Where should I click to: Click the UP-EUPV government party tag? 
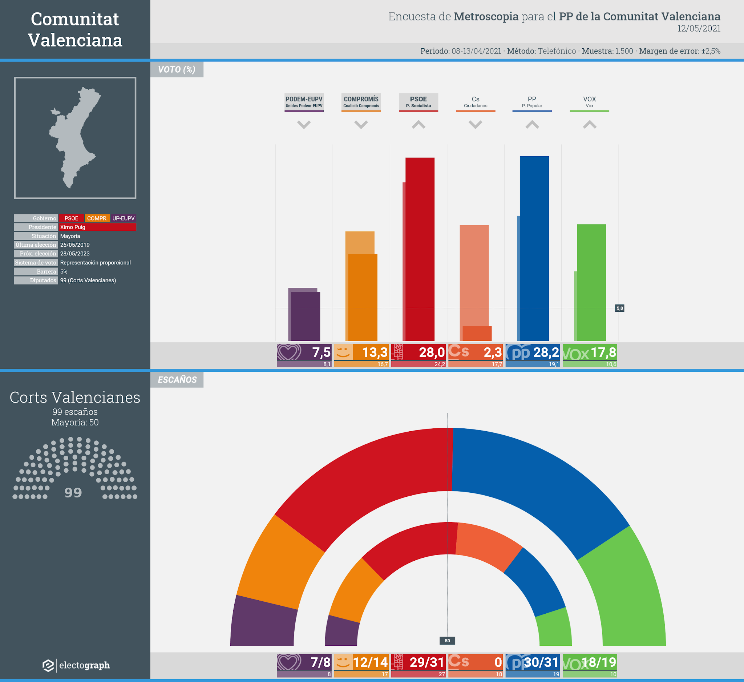(x=123, y=218)
